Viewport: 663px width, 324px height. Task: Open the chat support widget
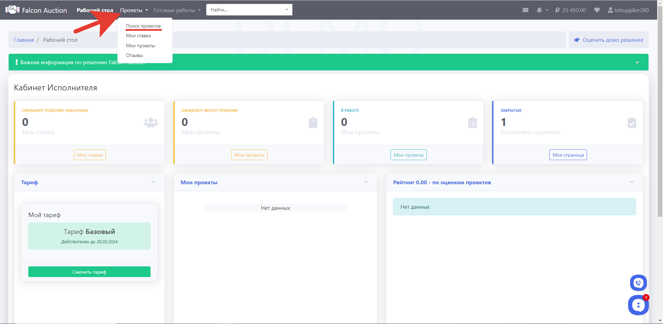coord(638,305)
